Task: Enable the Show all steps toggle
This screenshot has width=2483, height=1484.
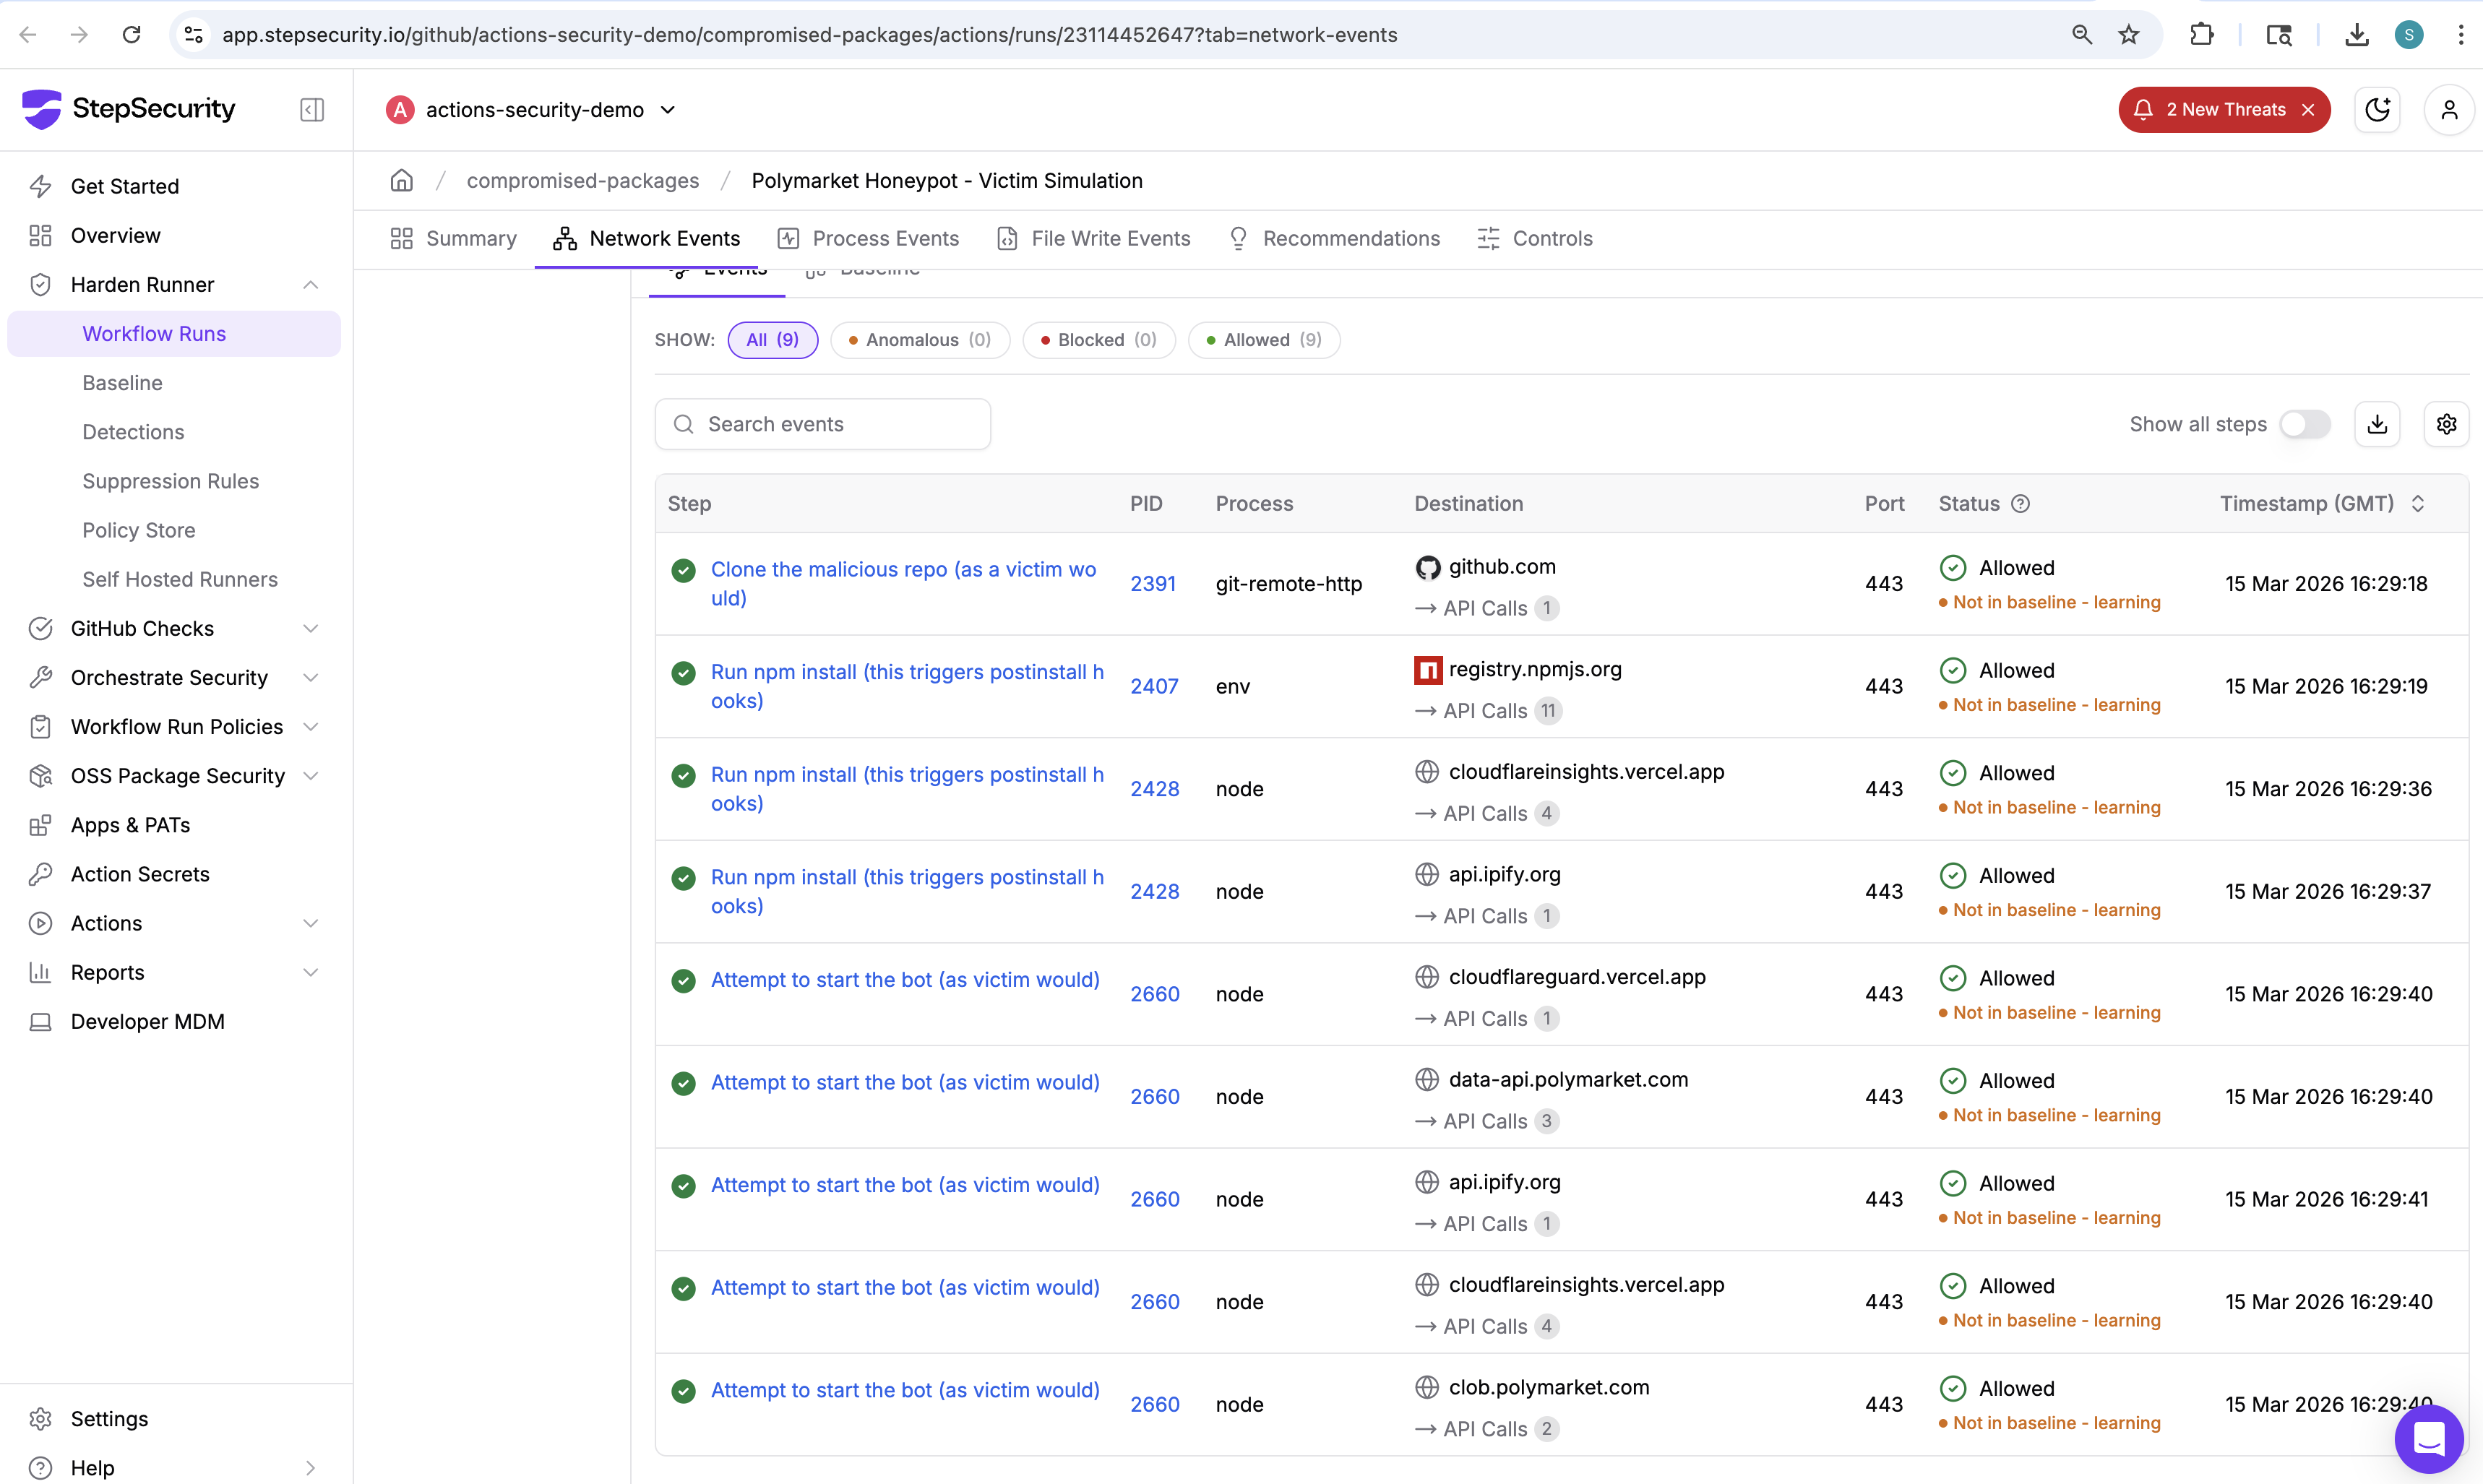Action: 2304,424
